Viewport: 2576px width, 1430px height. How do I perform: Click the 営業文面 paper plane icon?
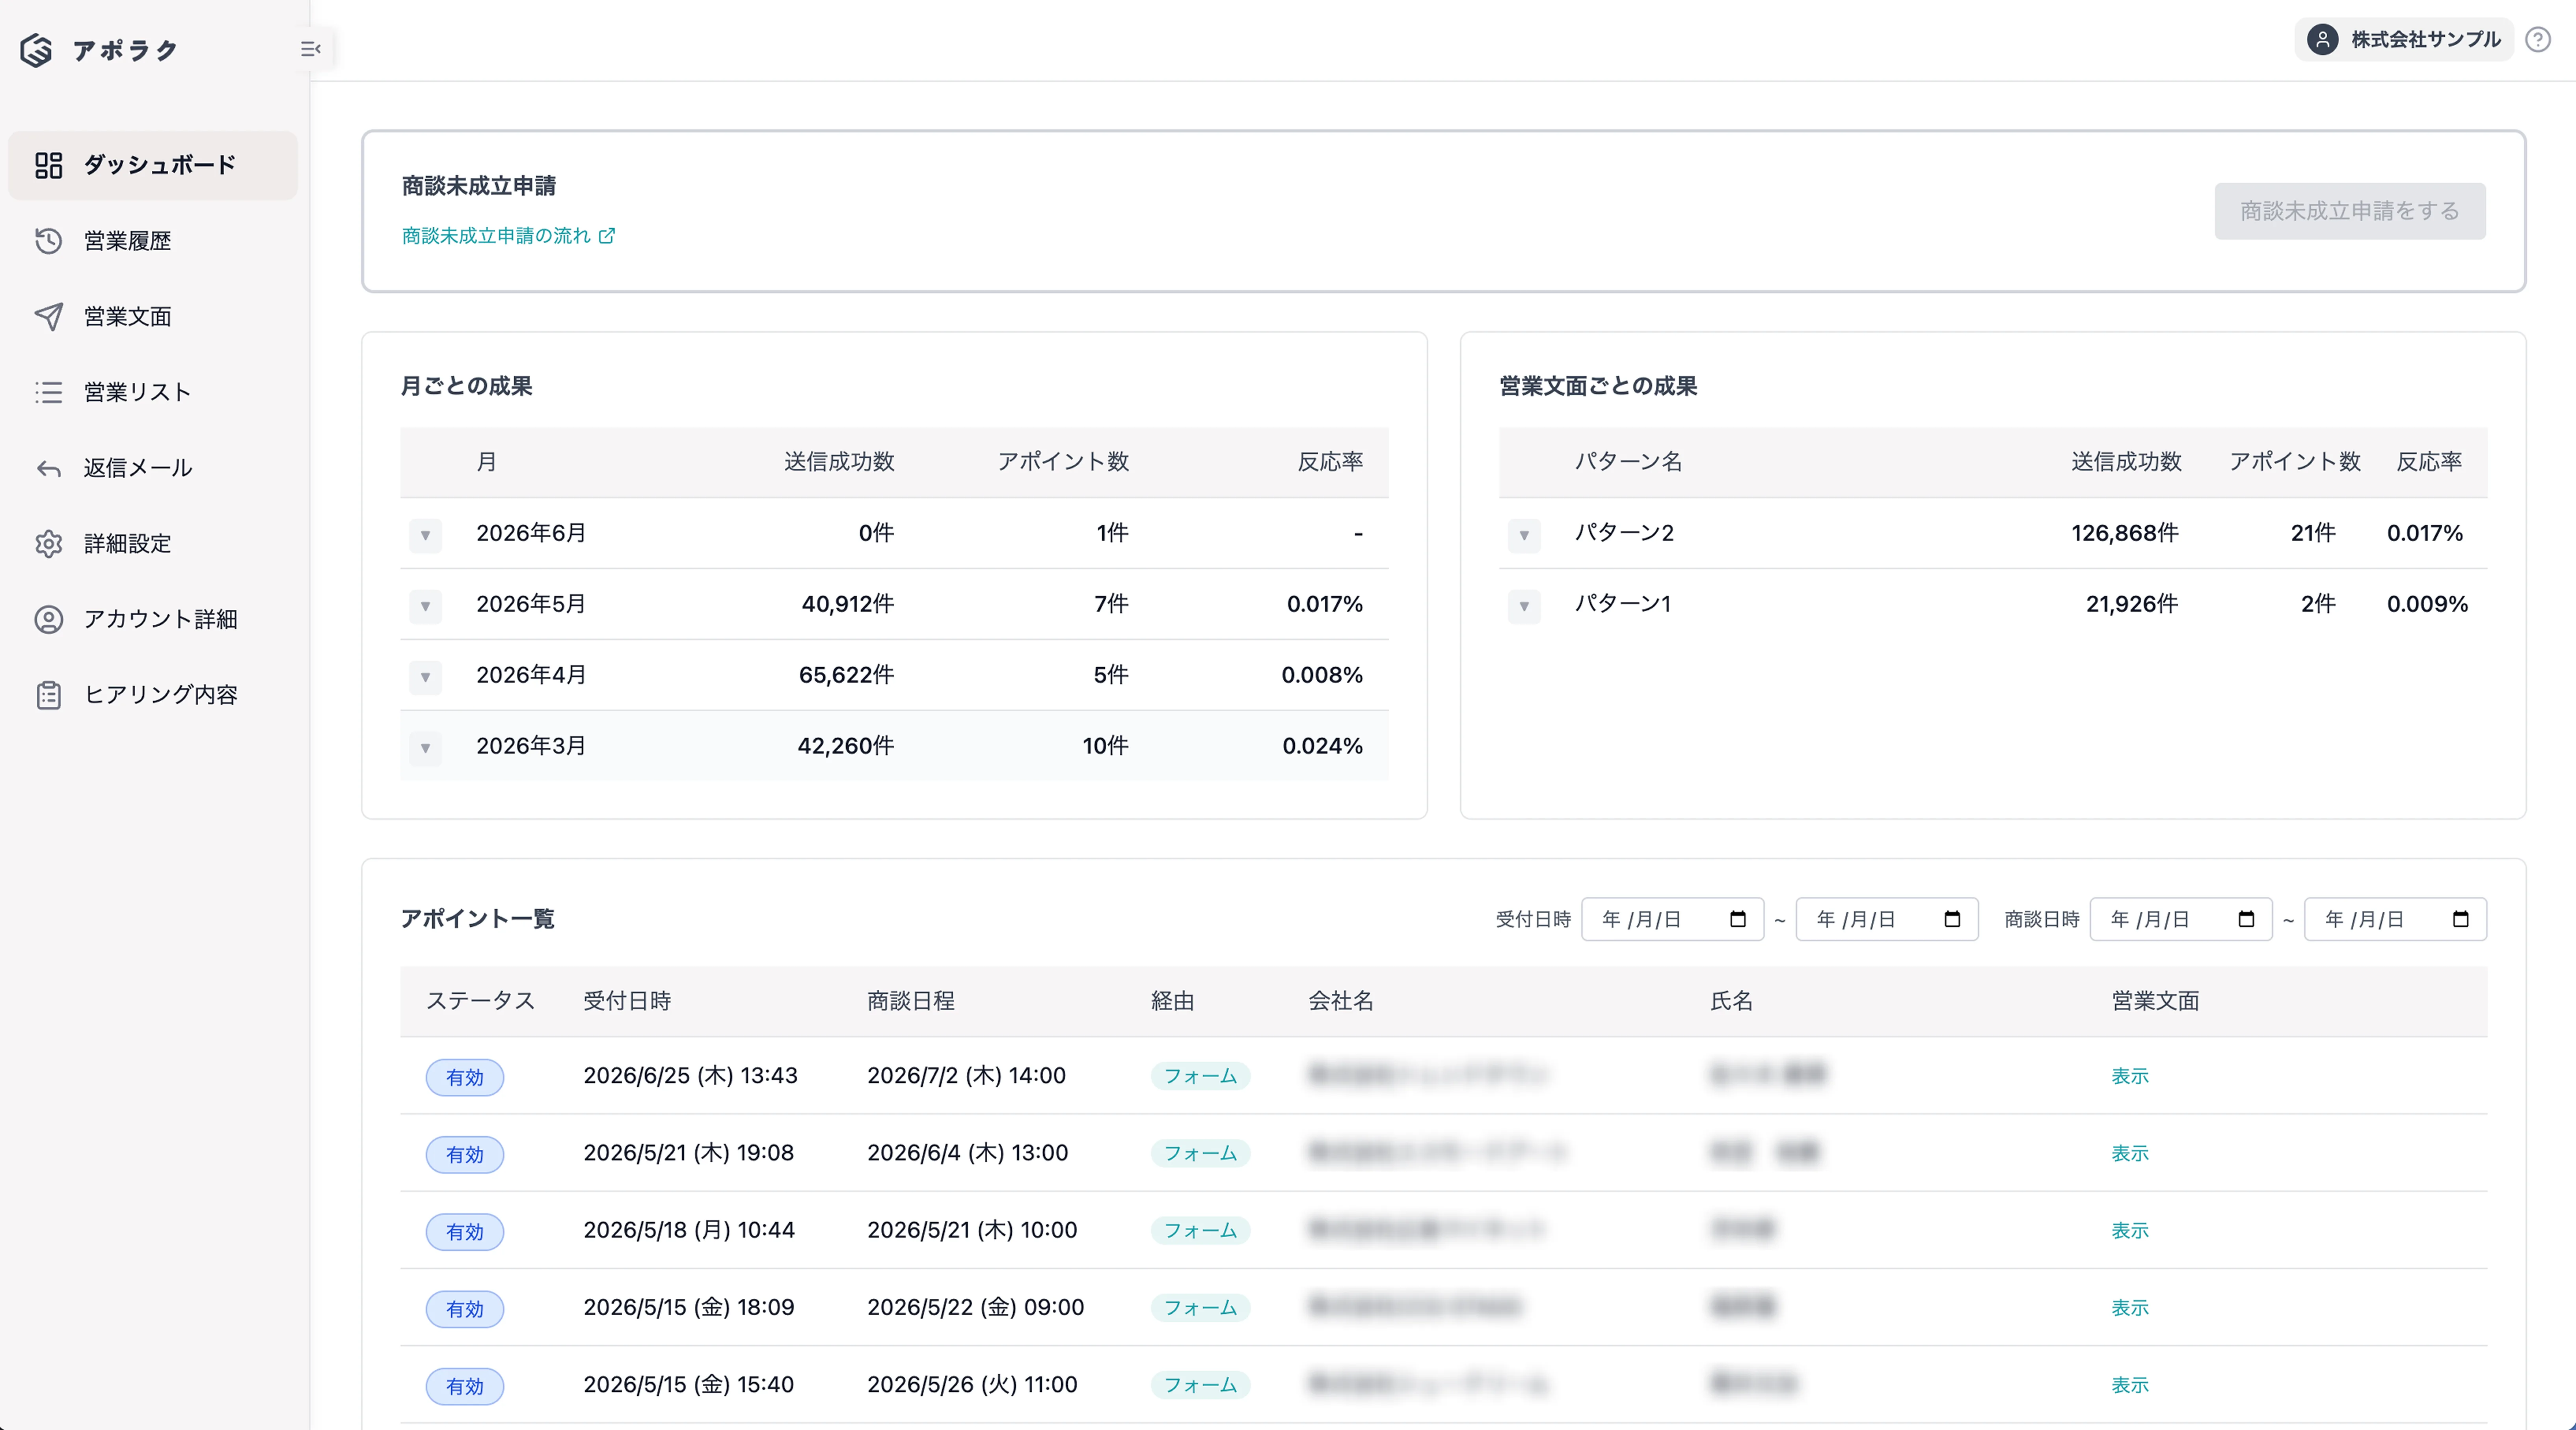49,317
